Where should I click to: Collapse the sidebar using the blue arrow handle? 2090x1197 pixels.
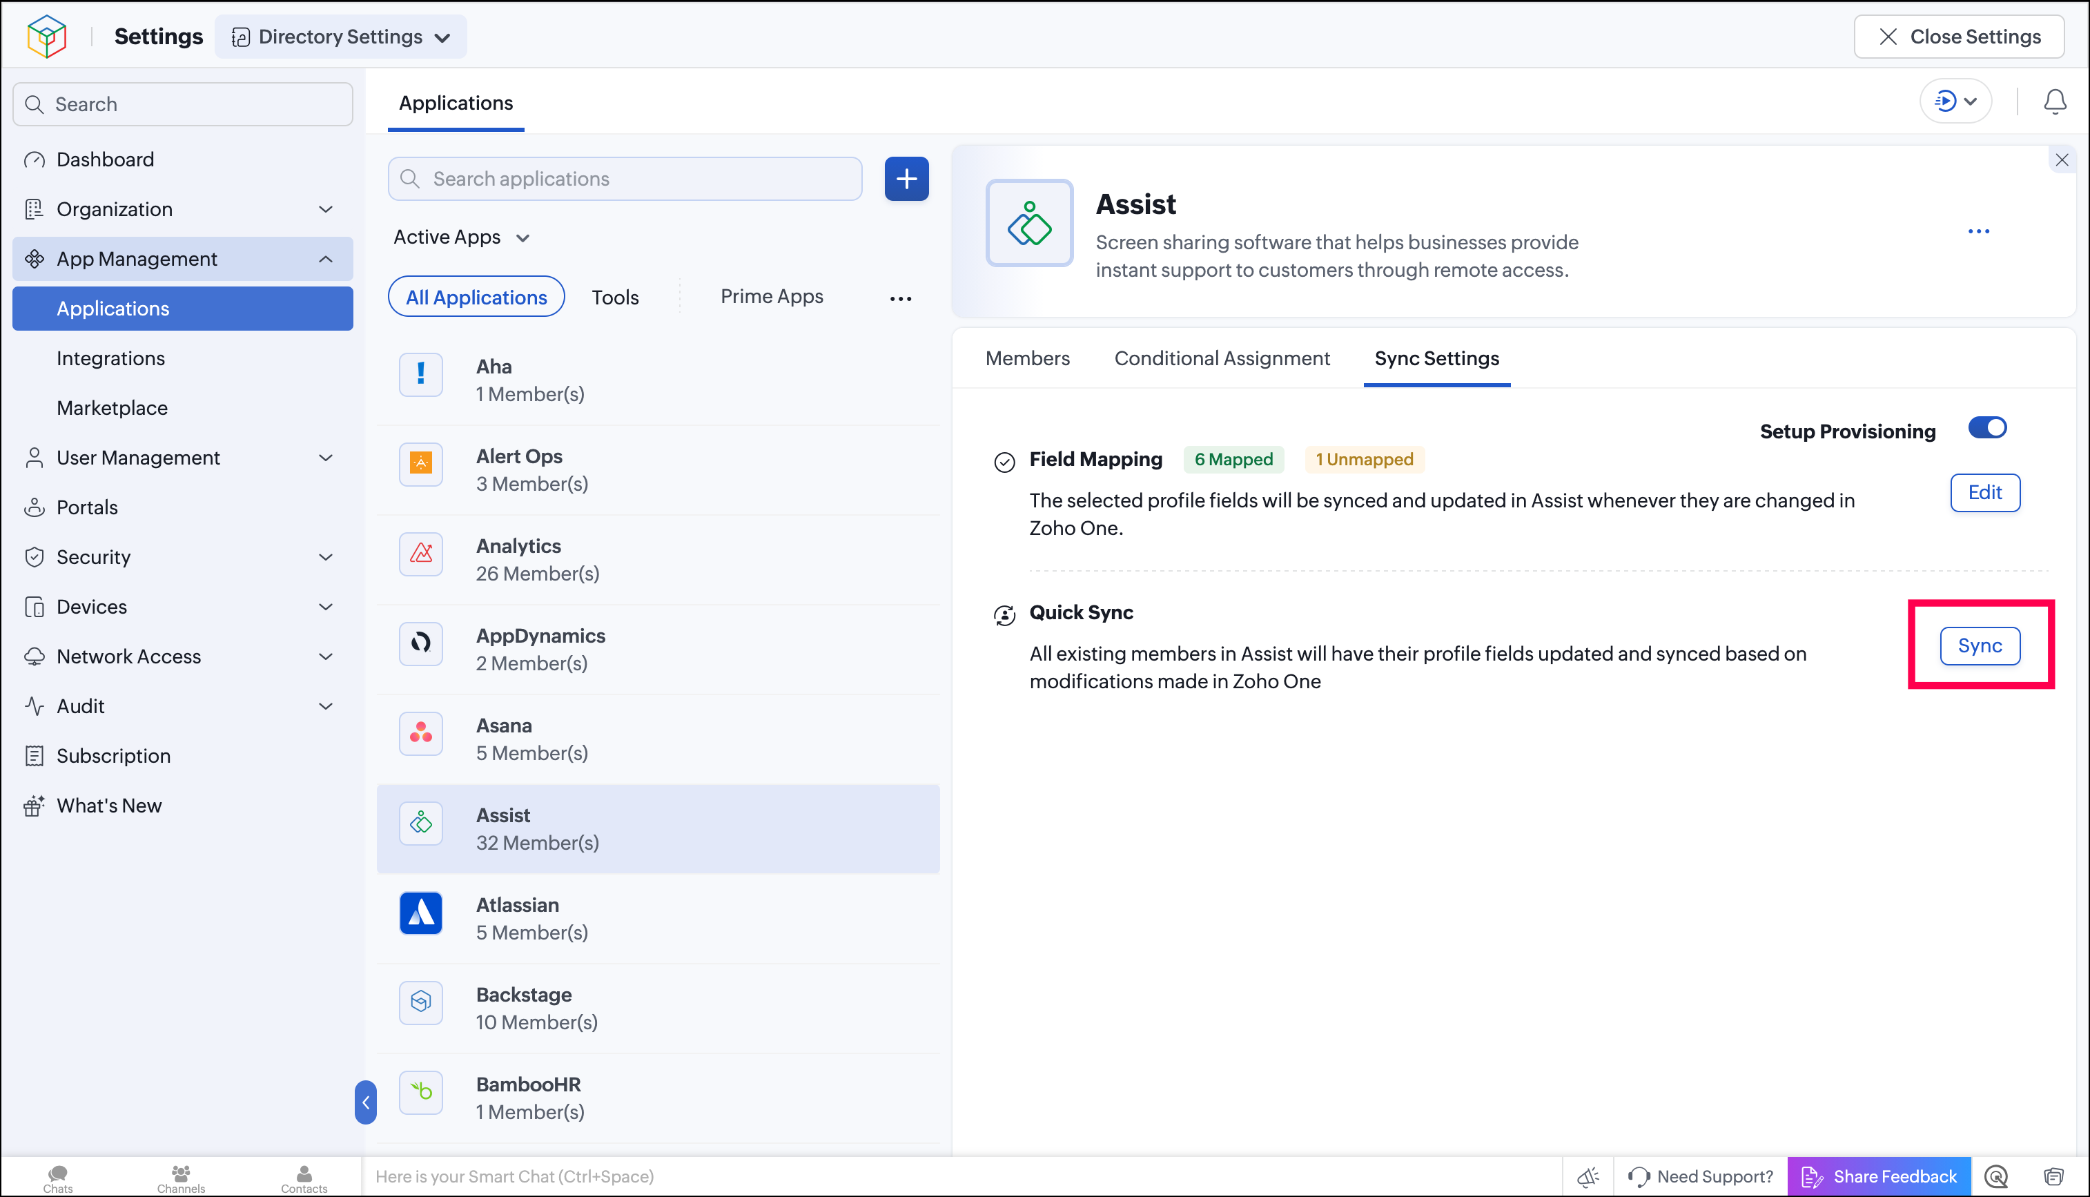pos(366,1102)
